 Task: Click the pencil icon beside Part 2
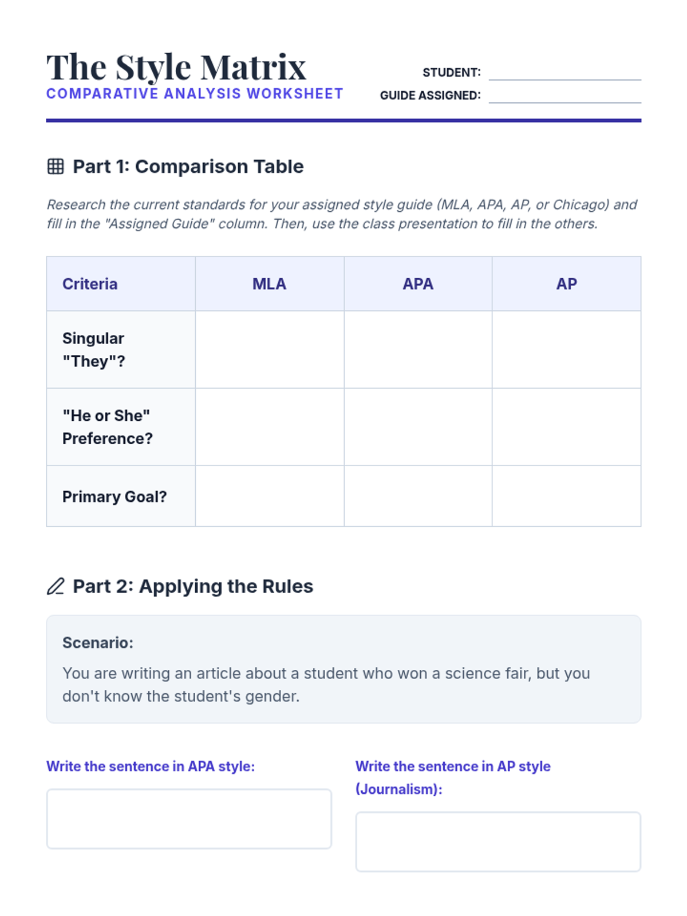click(x=56, y=586)
